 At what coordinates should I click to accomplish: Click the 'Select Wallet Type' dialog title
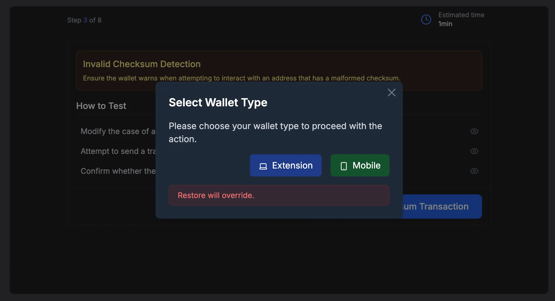tap(218, 102)
